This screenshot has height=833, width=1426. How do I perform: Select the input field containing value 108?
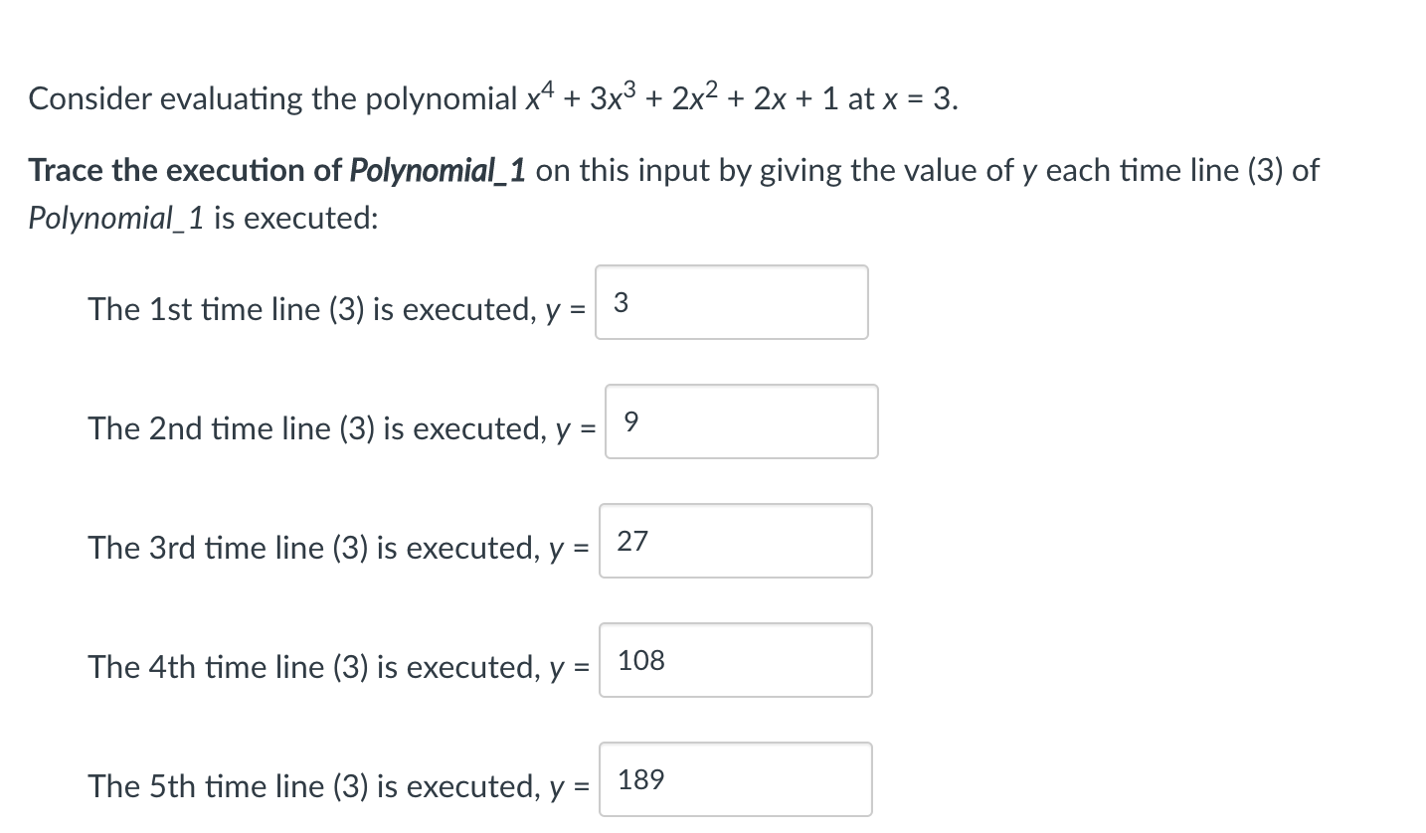tap(735, 659)
